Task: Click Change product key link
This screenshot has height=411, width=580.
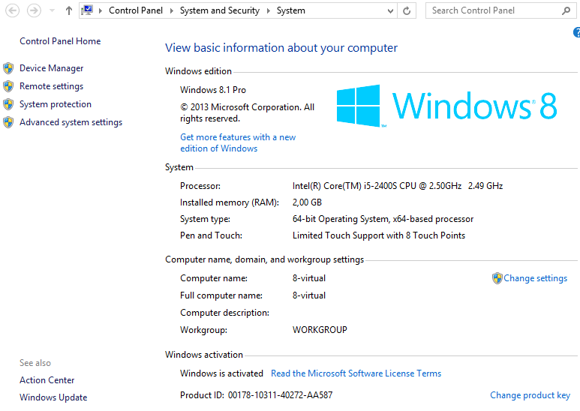Action: [x=530, y=395]
